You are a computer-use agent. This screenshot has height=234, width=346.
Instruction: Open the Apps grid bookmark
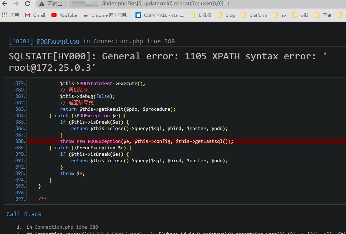pos(10,15)
